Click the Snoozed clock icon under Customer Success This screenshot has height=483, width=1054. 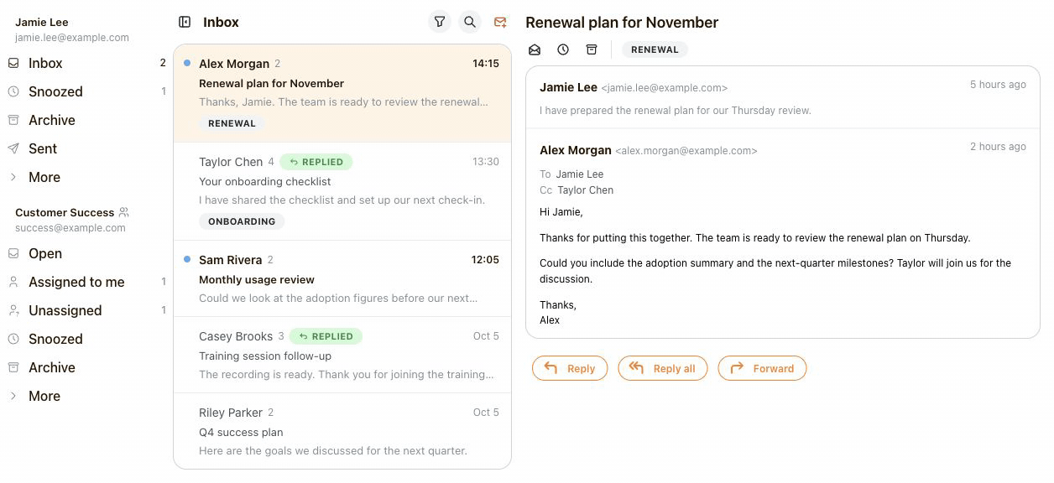pyautogui.click(x=13, y=339)
